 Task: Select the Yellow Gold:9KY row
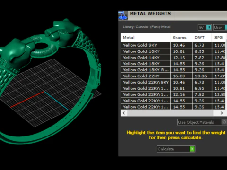(174, 45)
